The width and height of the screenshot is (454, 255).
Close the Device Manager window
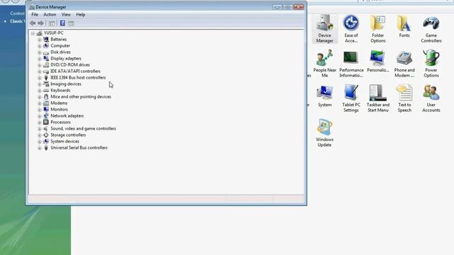(x=299, y=6)
